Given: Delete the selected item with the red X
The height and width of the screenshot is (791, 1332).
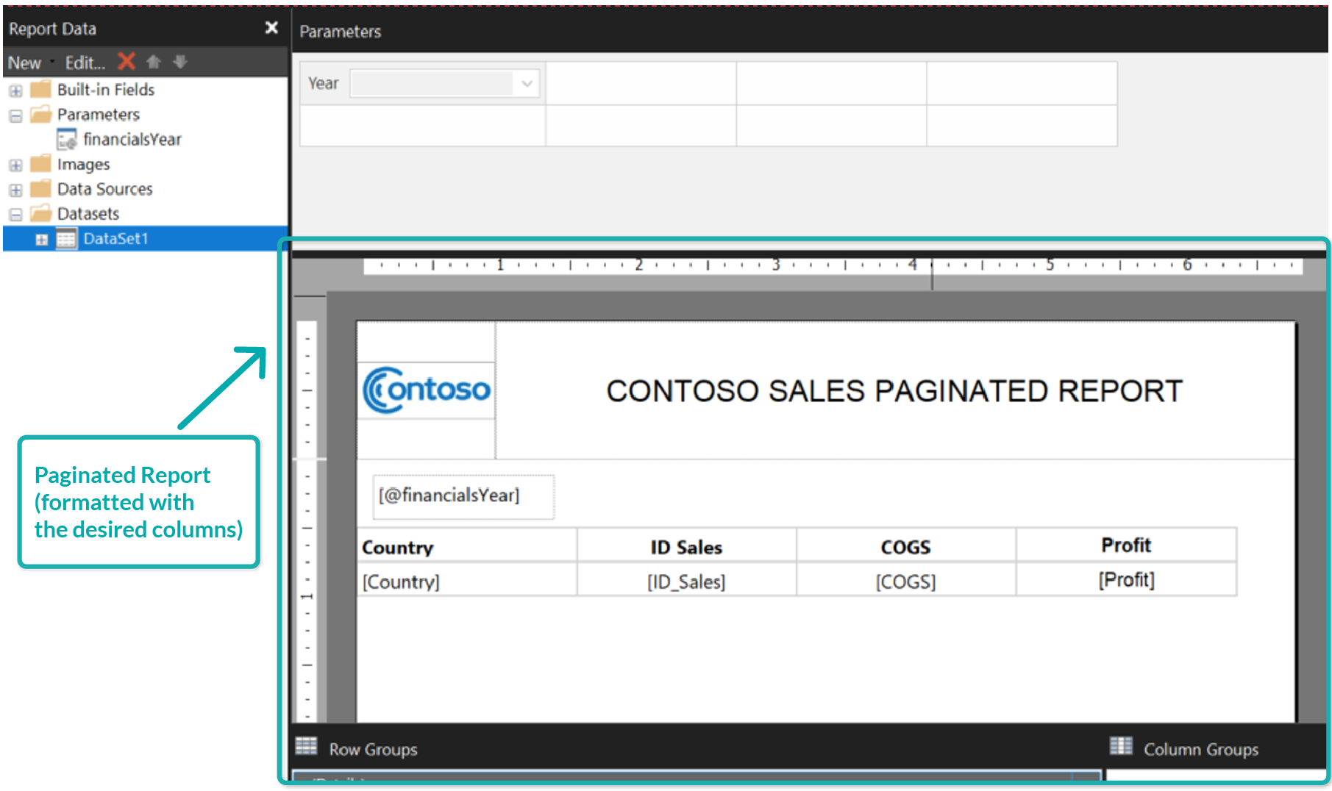Looking at the screenshot, I should pos(127,62).
